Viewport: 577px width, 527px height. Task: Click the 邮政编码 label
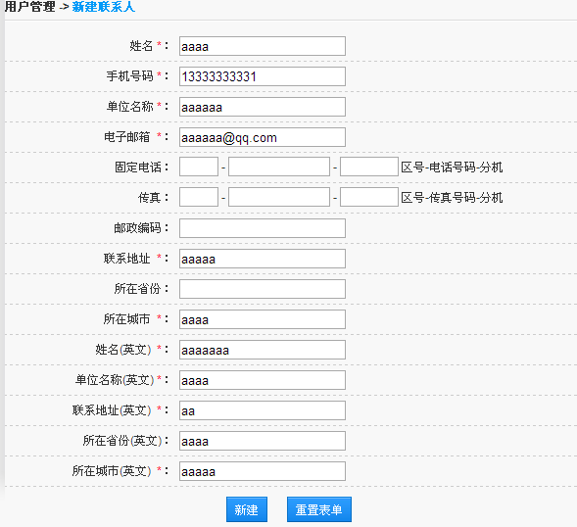(x=137, y=228)
